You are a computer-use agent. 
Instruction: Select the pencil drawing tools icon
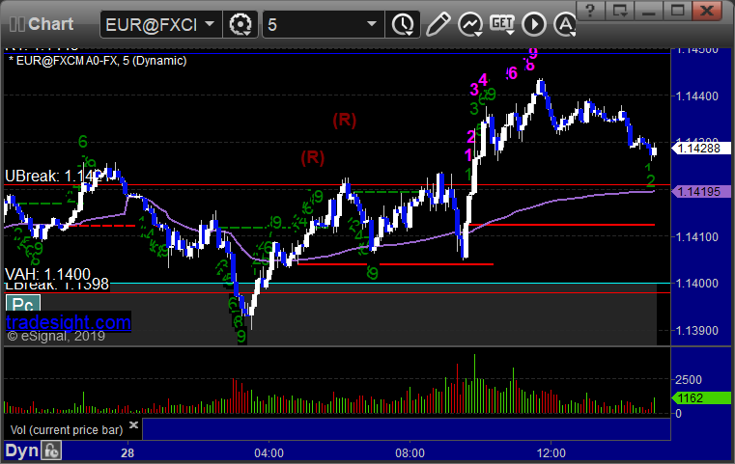438,24
